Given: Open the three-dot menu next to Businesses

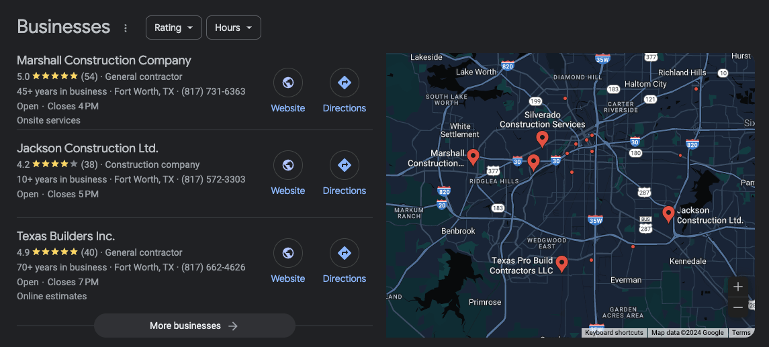Looking at the screenshot, I should 126,28.
